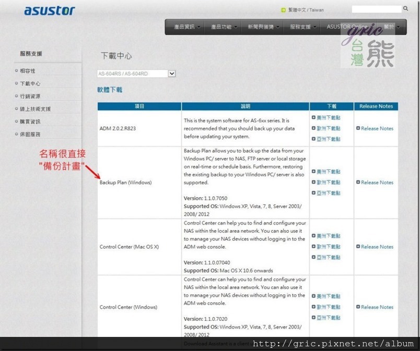Click the ADM 2.0.2.R823 item name
The height and width of the screenshot is (351, 420).
118,129
